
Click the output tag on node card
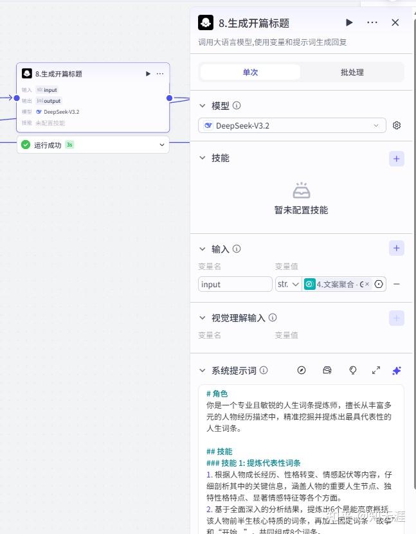coord(49,101)
